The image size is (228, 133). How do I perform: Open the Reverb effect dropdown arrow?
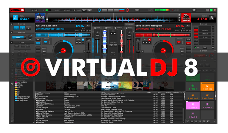(25, 37)
